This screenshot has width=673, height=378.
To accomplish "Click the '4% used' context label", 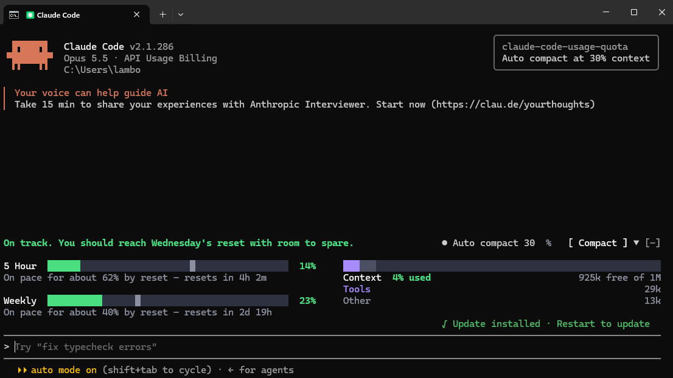I will click(411, 278).
